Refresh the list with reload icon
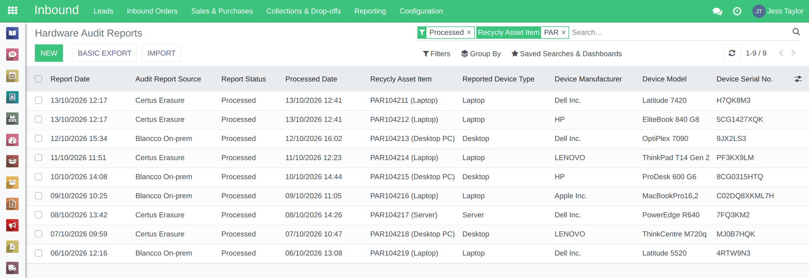 [732, 53]
